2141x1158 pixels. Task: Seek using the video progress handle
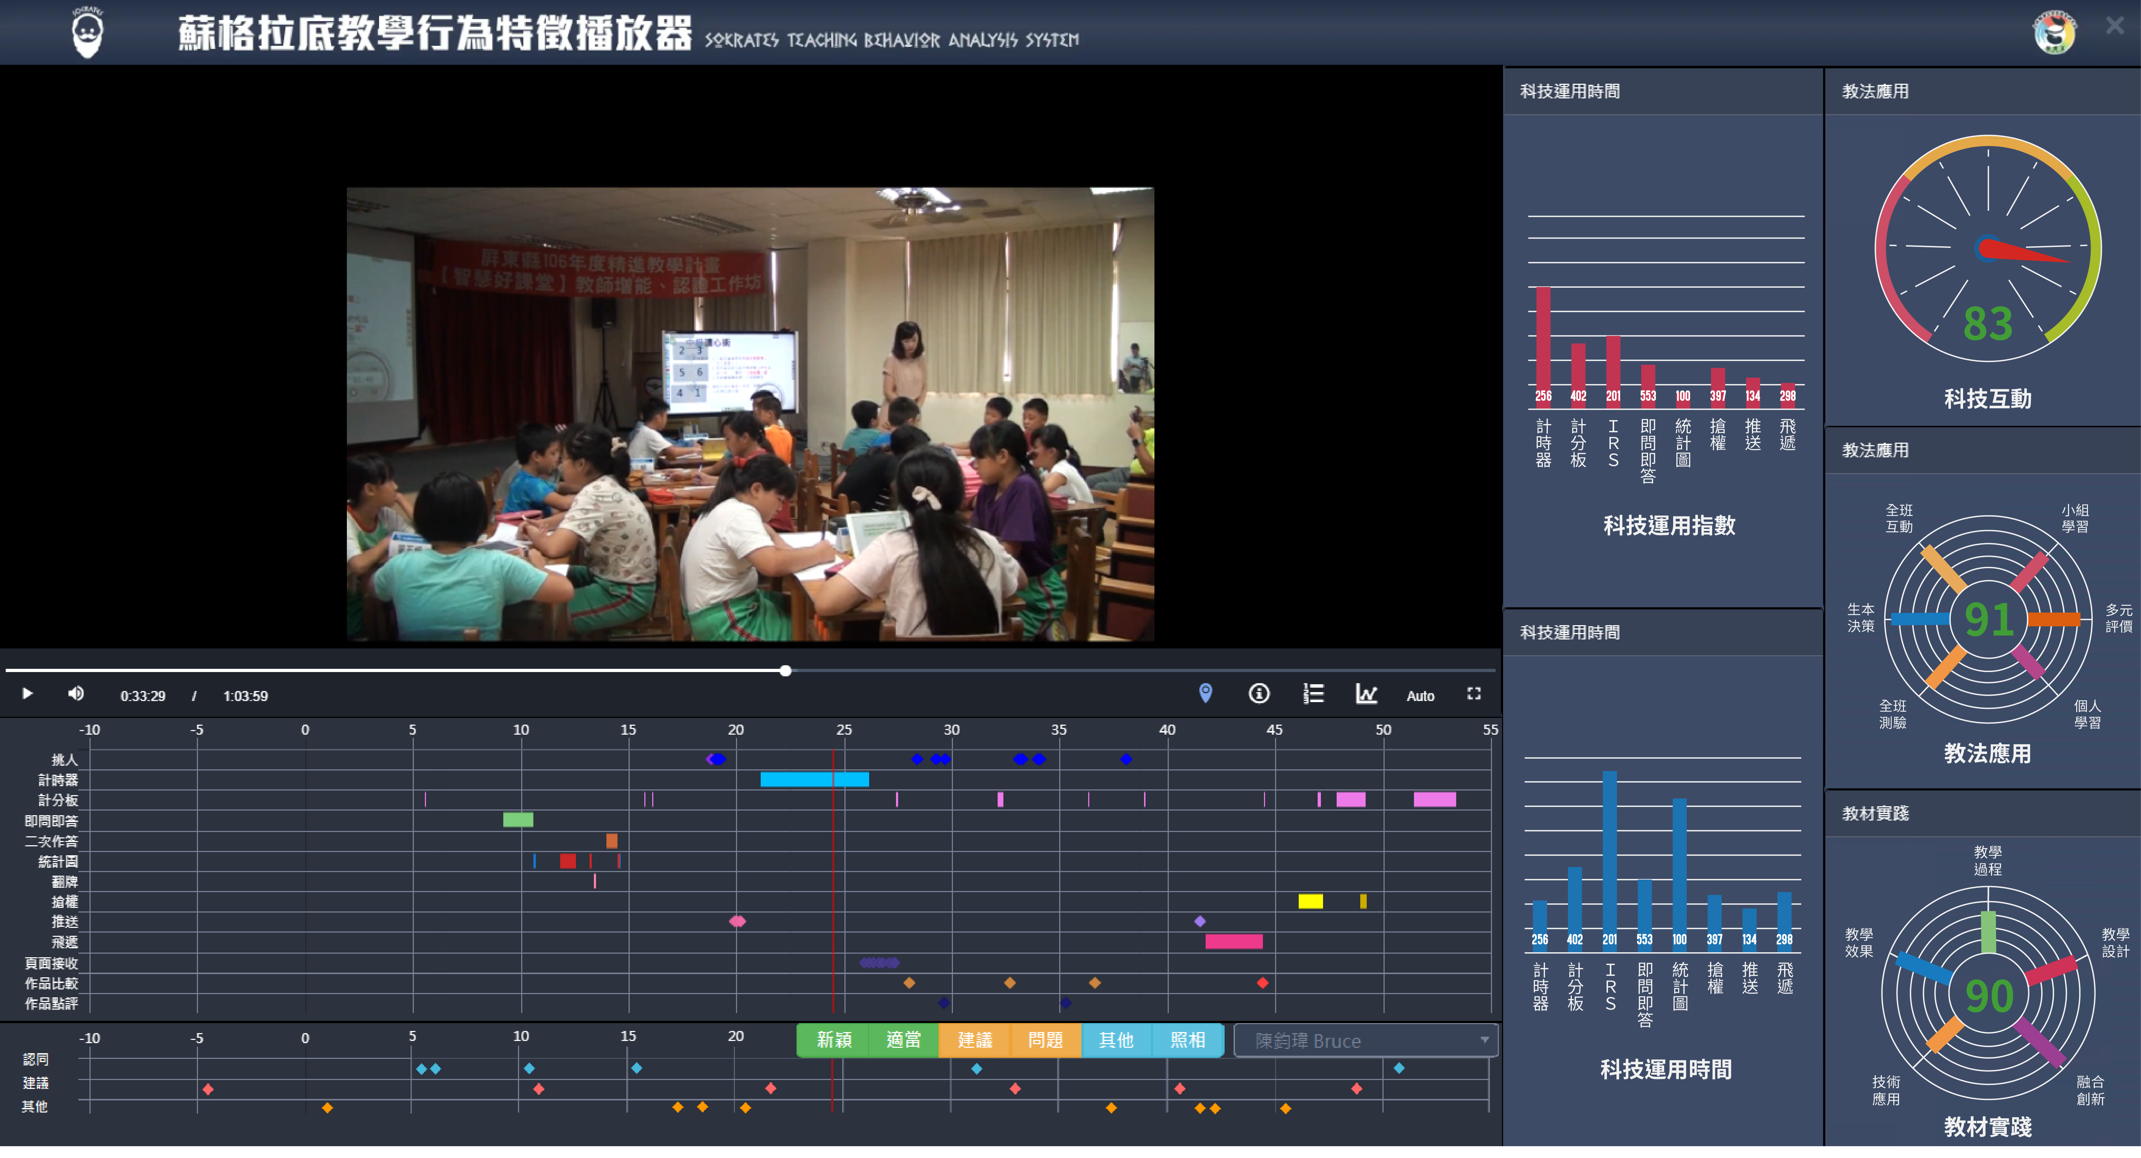click(x=785, y=670)
